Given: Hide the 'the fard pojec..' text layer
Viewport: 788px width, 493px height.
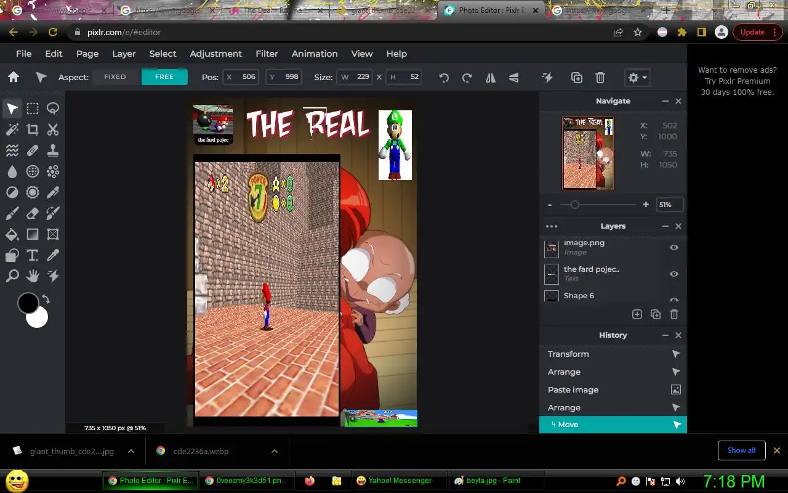Looking at the screenshot, I should (x=674, y=274).
